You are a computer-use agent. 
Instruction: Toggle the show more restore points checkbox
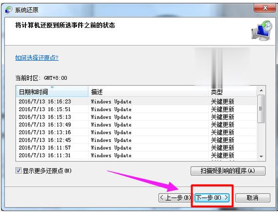[18, 171]
